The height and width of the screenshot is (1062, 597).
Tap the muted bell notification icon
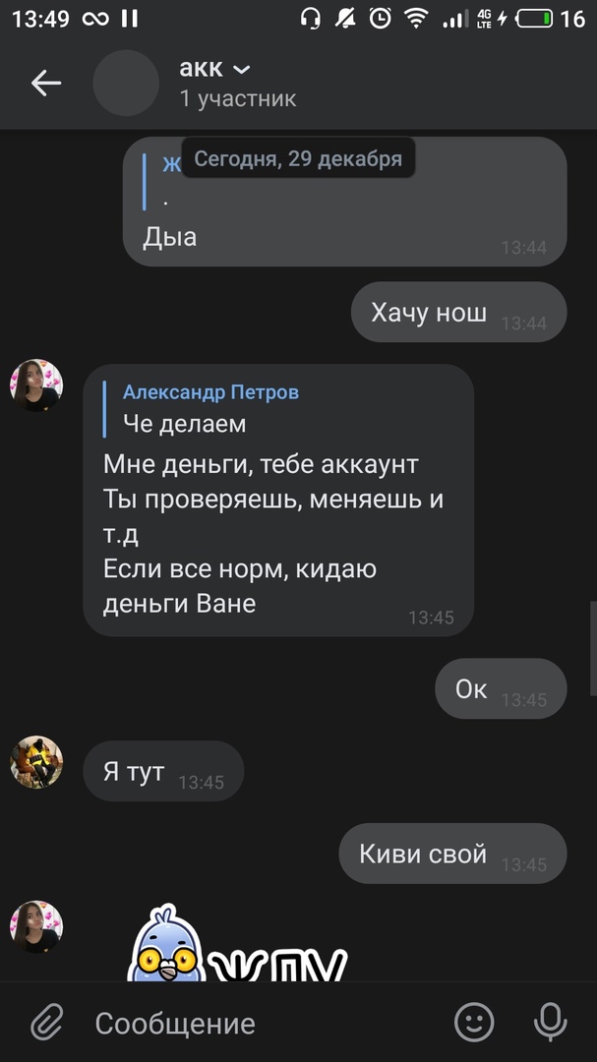coord(345,19)
